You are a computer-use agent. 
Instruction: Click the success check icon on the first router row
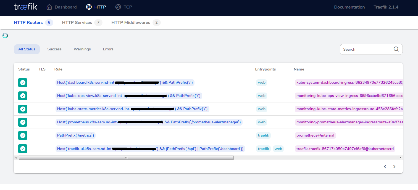tap(23, 82)
